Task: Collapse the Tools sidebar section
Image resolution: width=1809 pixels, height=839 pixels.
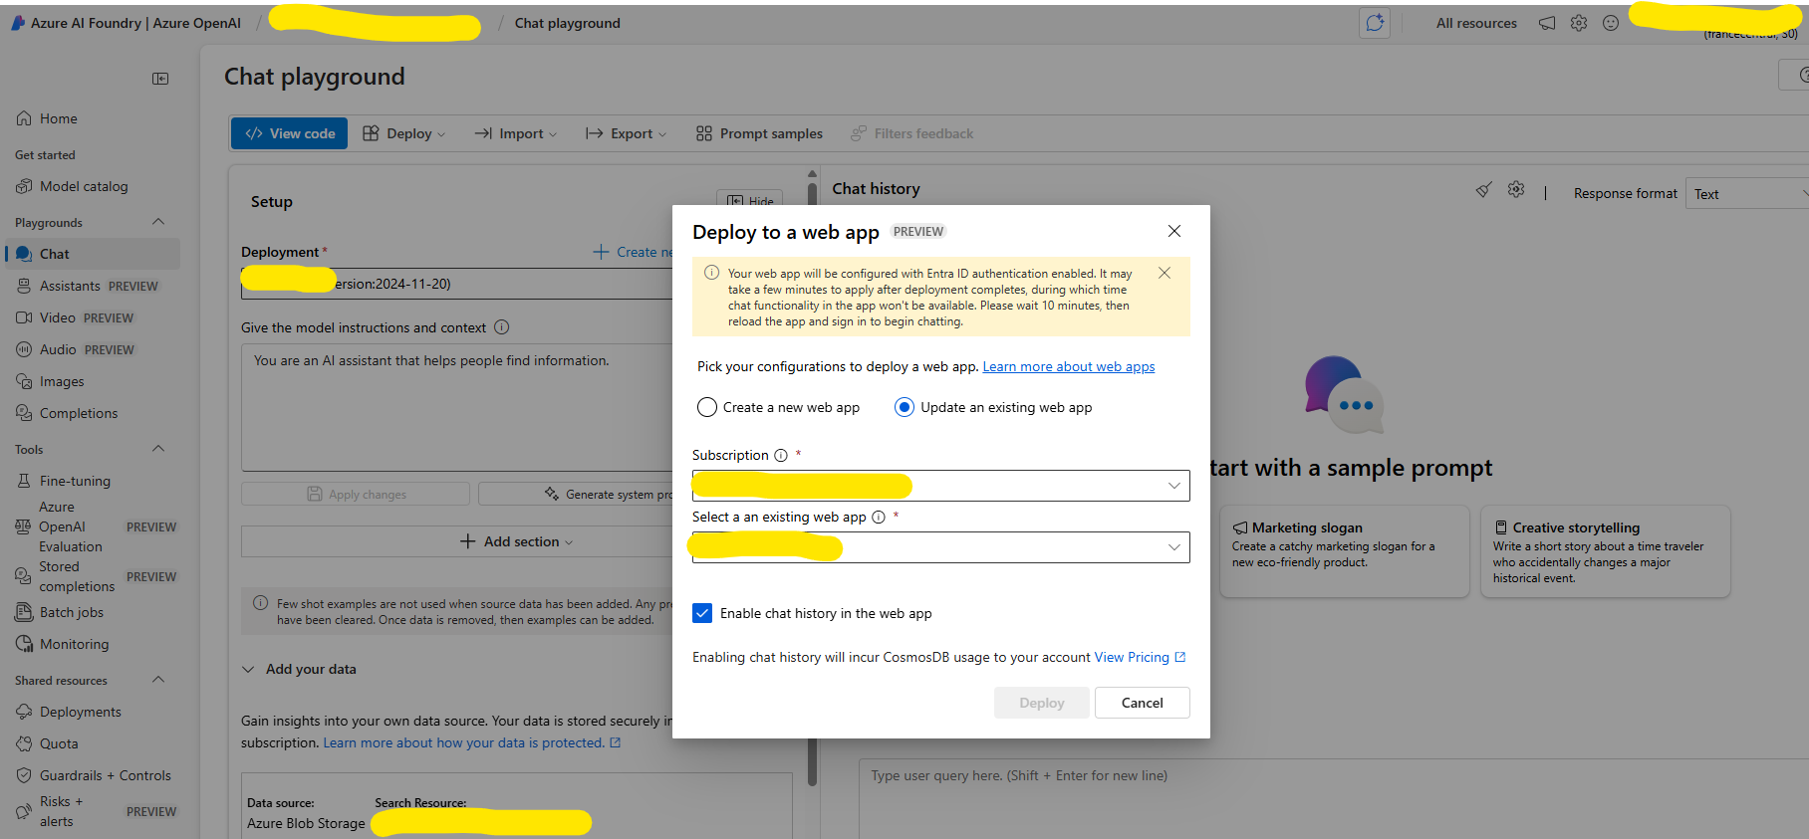Action: (x=157, y=449)
